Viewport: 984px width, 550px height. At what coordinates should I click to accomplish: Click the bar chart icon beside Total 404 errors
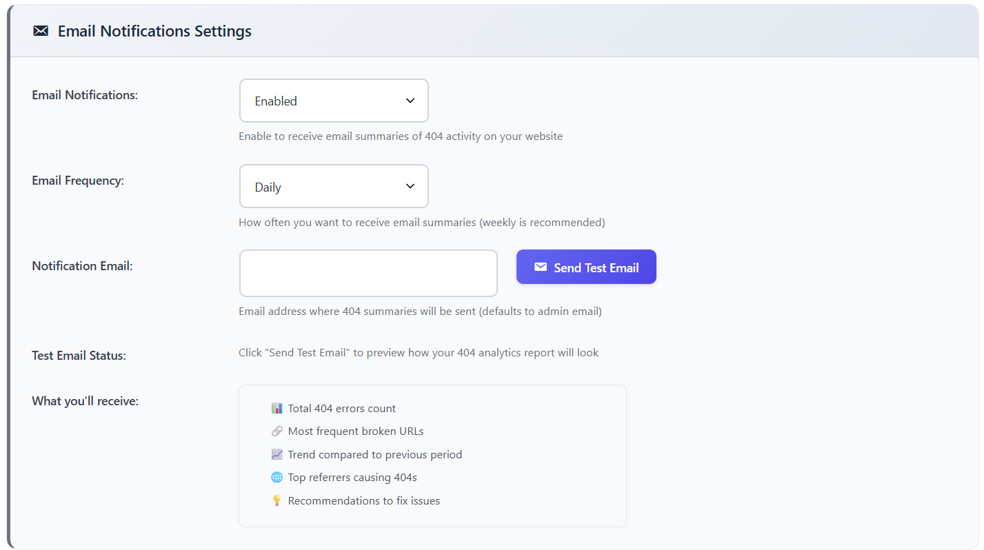click(x=277, y=409)
